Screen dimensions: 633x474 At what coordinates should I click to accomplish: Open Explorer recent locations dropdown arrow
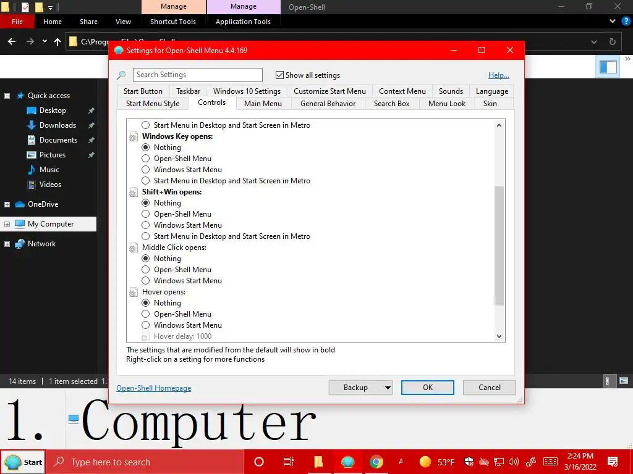pyautogui.click(x=45, y=41)
